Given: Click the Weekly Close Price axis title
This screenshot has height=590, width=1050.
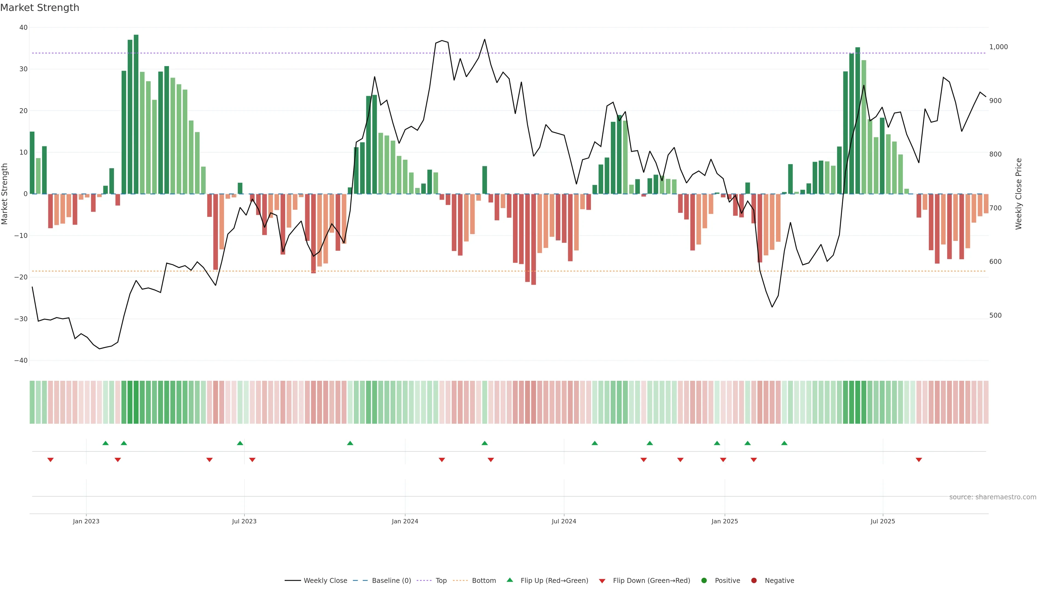Looking at the screenshot, I should click(x=1019, y=194).
